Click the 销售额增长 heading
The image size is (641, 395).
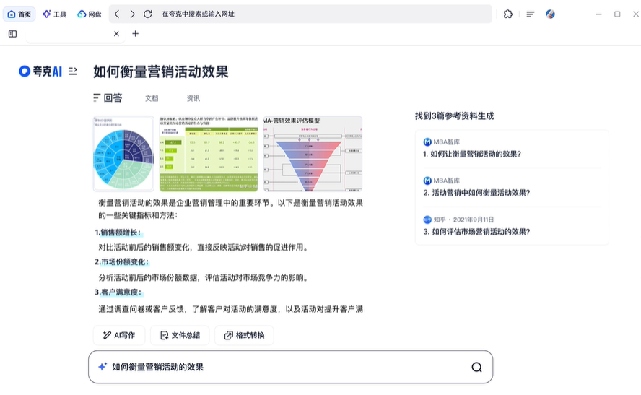point(118,233)
